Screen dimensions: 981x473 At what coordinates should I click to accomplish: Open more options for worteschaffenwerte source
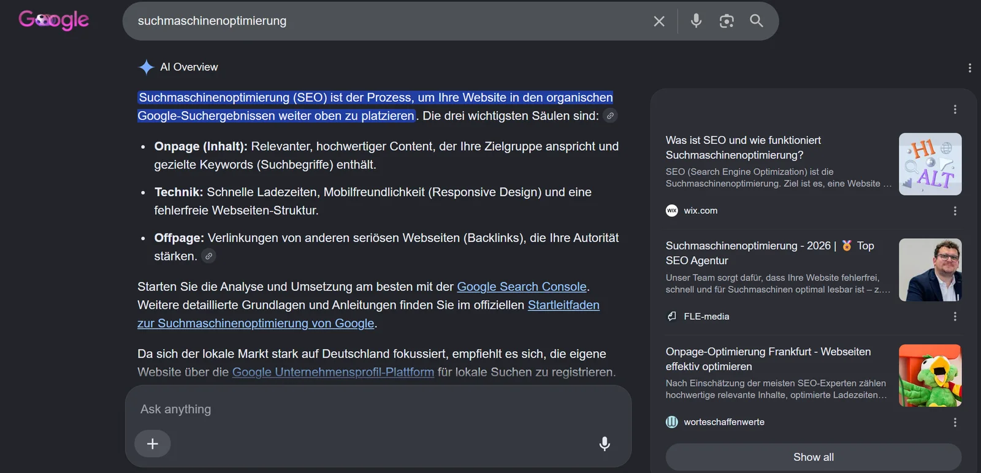[x=955, y=423]
